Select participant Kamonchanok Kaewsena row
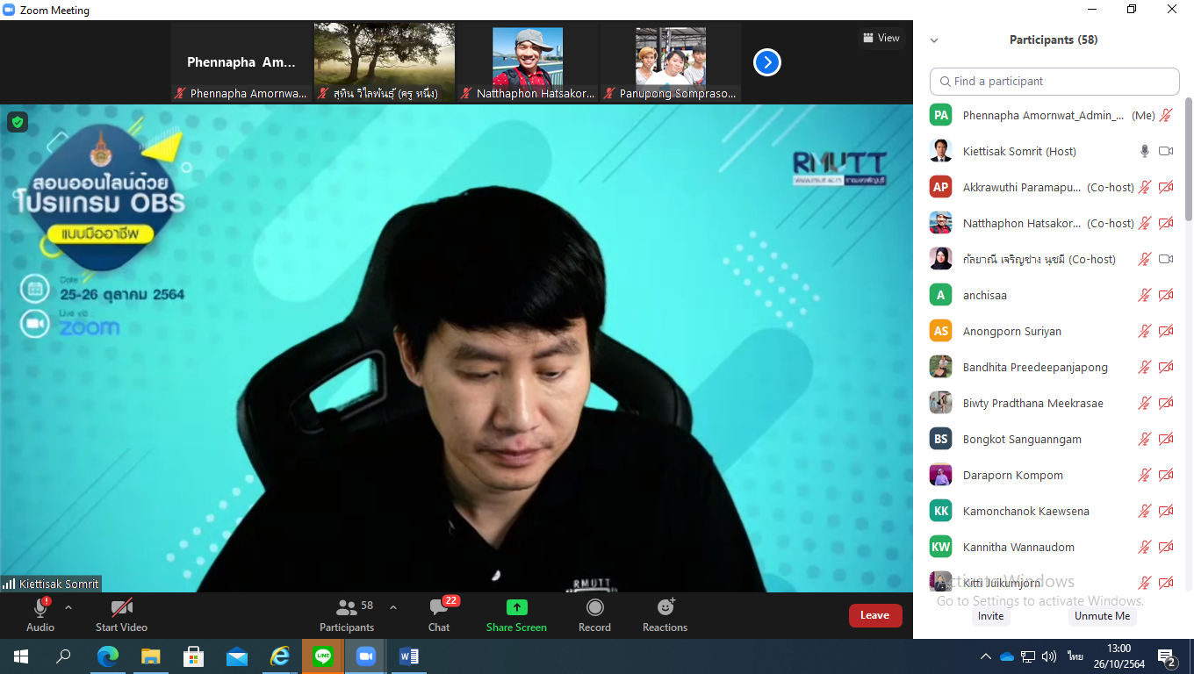 click(1053, 511)
